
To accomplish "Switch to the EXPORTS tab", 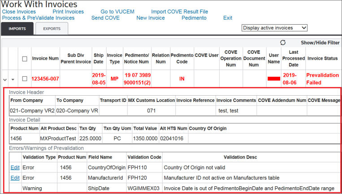I will pyautogui.click(x=52, y=29).
